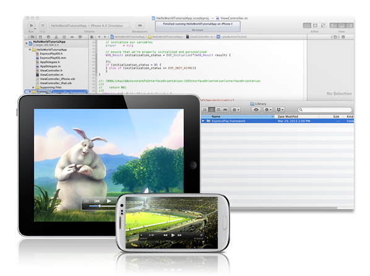Toggle the Breakpoints button

140,25
